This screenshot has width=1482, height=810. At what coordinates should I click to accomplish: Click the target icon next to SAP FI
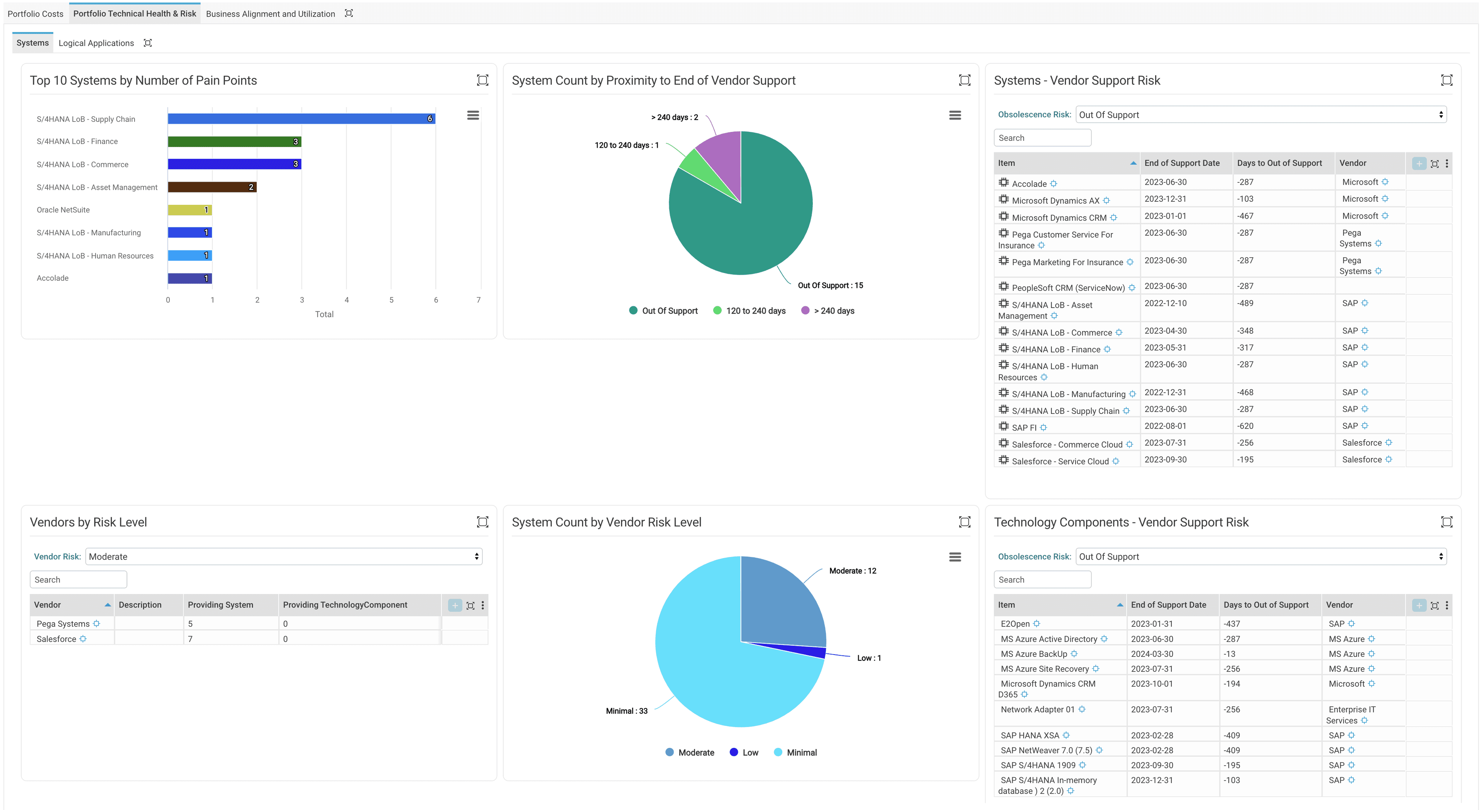(x=1044, y=428)
